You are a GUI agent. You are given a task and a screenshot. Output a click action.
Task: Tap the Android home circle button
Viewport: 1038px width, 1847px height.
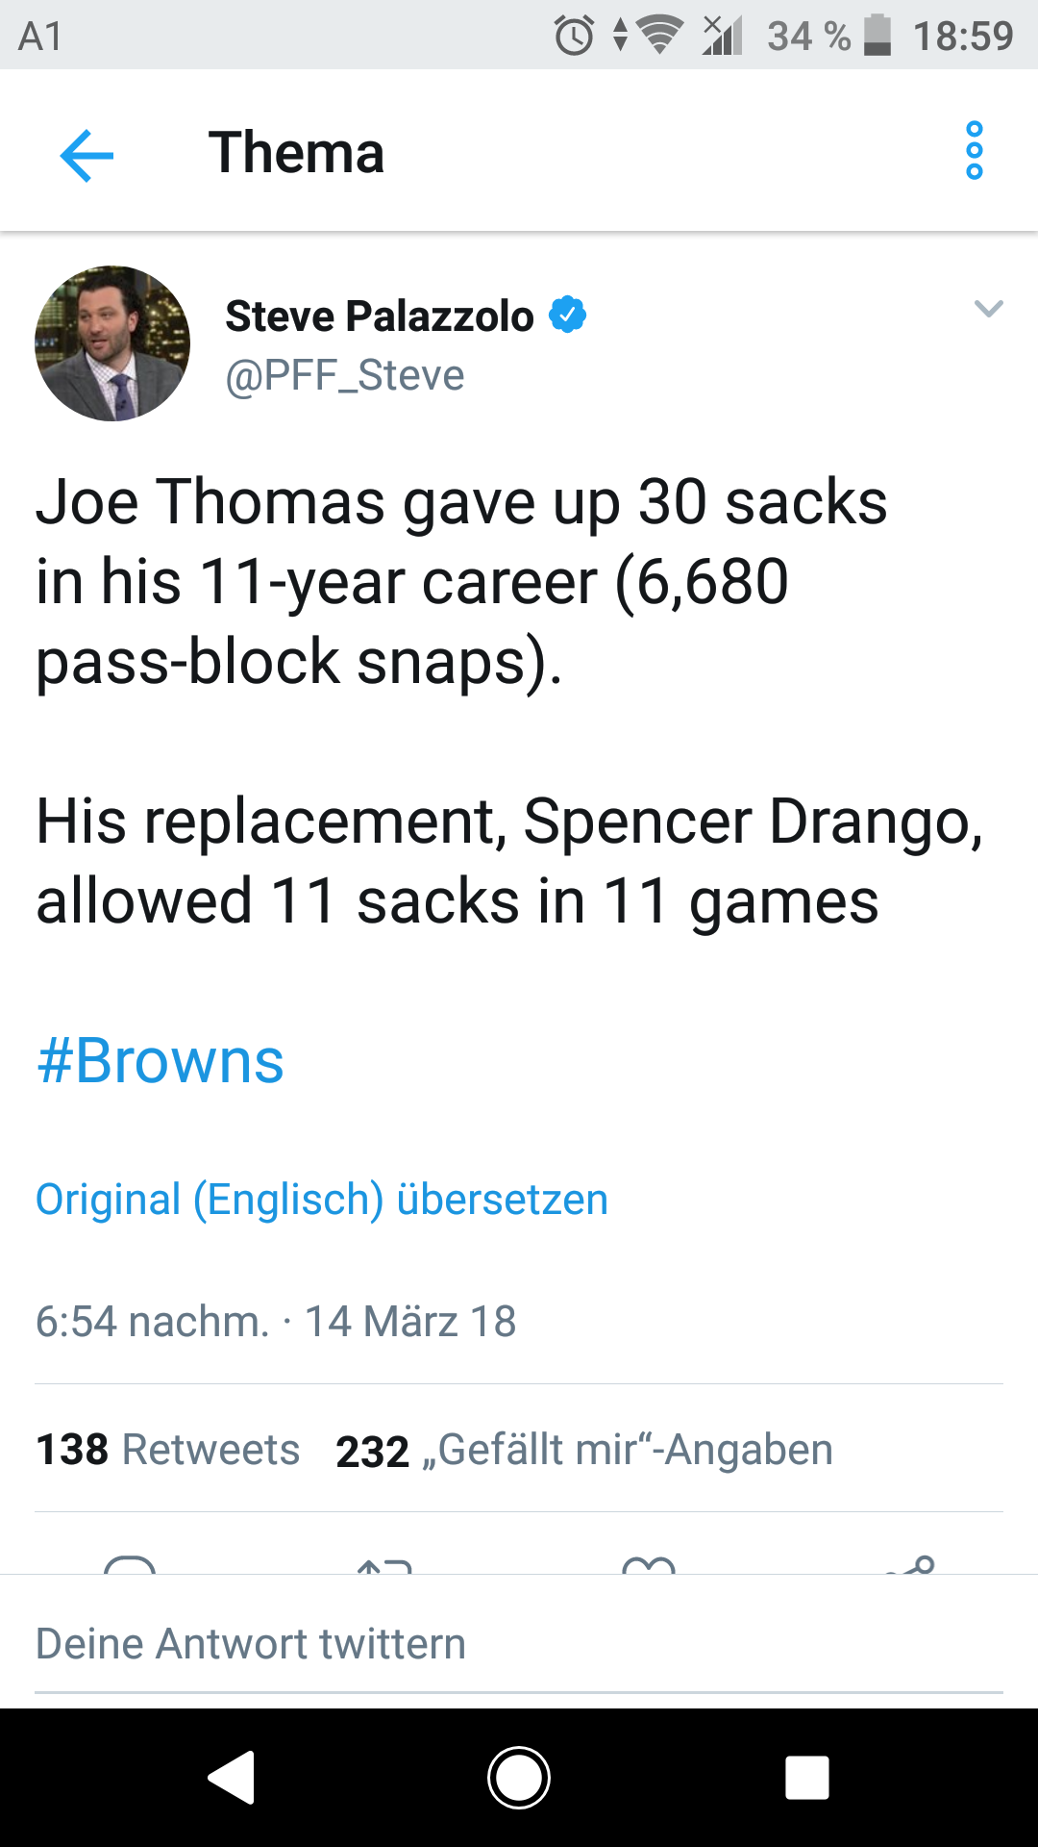(x=519, y=1778)
